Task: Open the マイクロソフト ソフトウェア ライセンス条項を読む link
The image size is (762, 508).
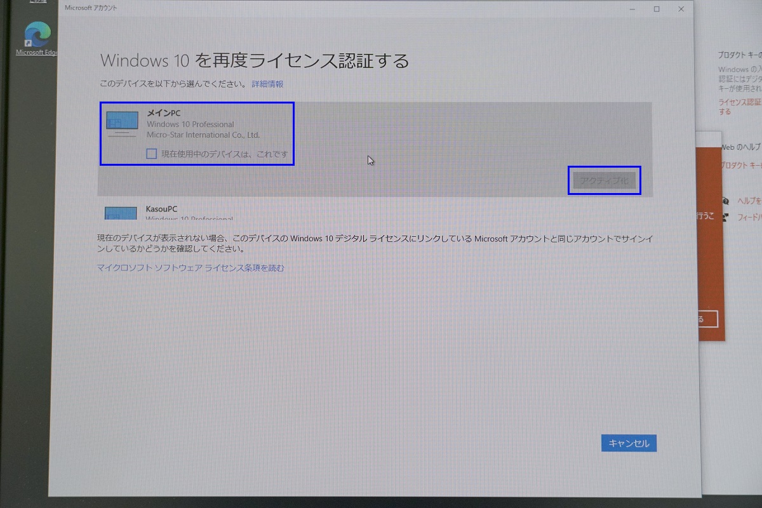Action: pos(190,268)
